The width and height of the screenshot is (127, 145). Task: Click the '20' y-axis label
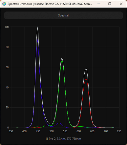(7, 108)
